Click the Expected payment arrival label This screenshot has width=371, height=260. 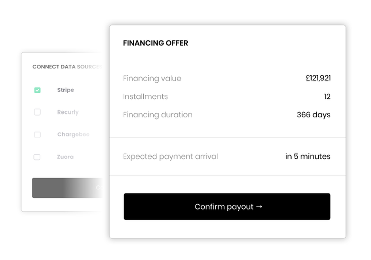coord(171,156)
